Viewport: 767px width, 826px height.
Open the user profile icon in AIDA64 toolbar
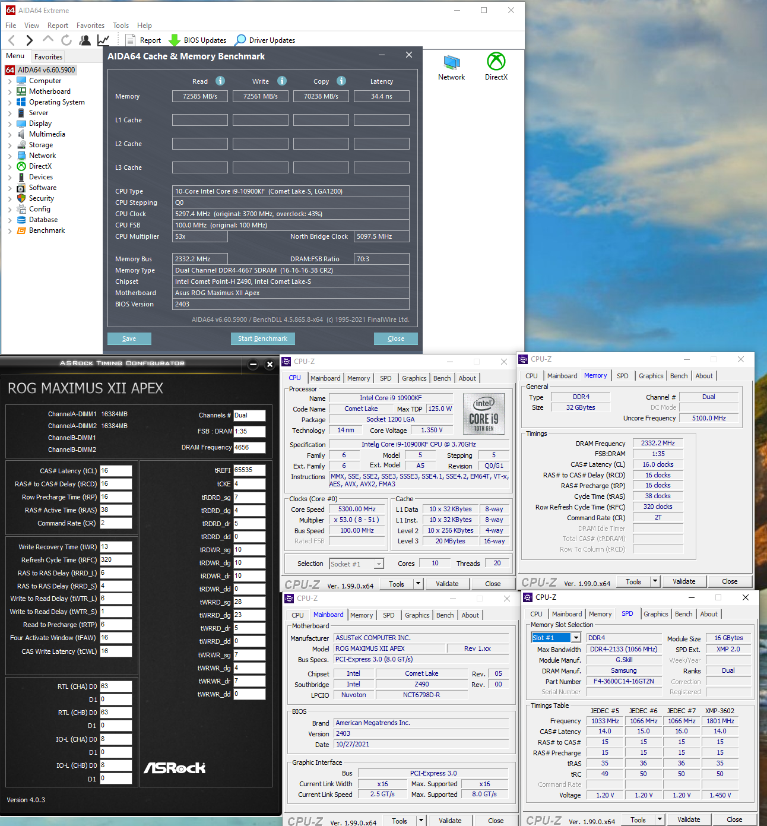[85, 40]
